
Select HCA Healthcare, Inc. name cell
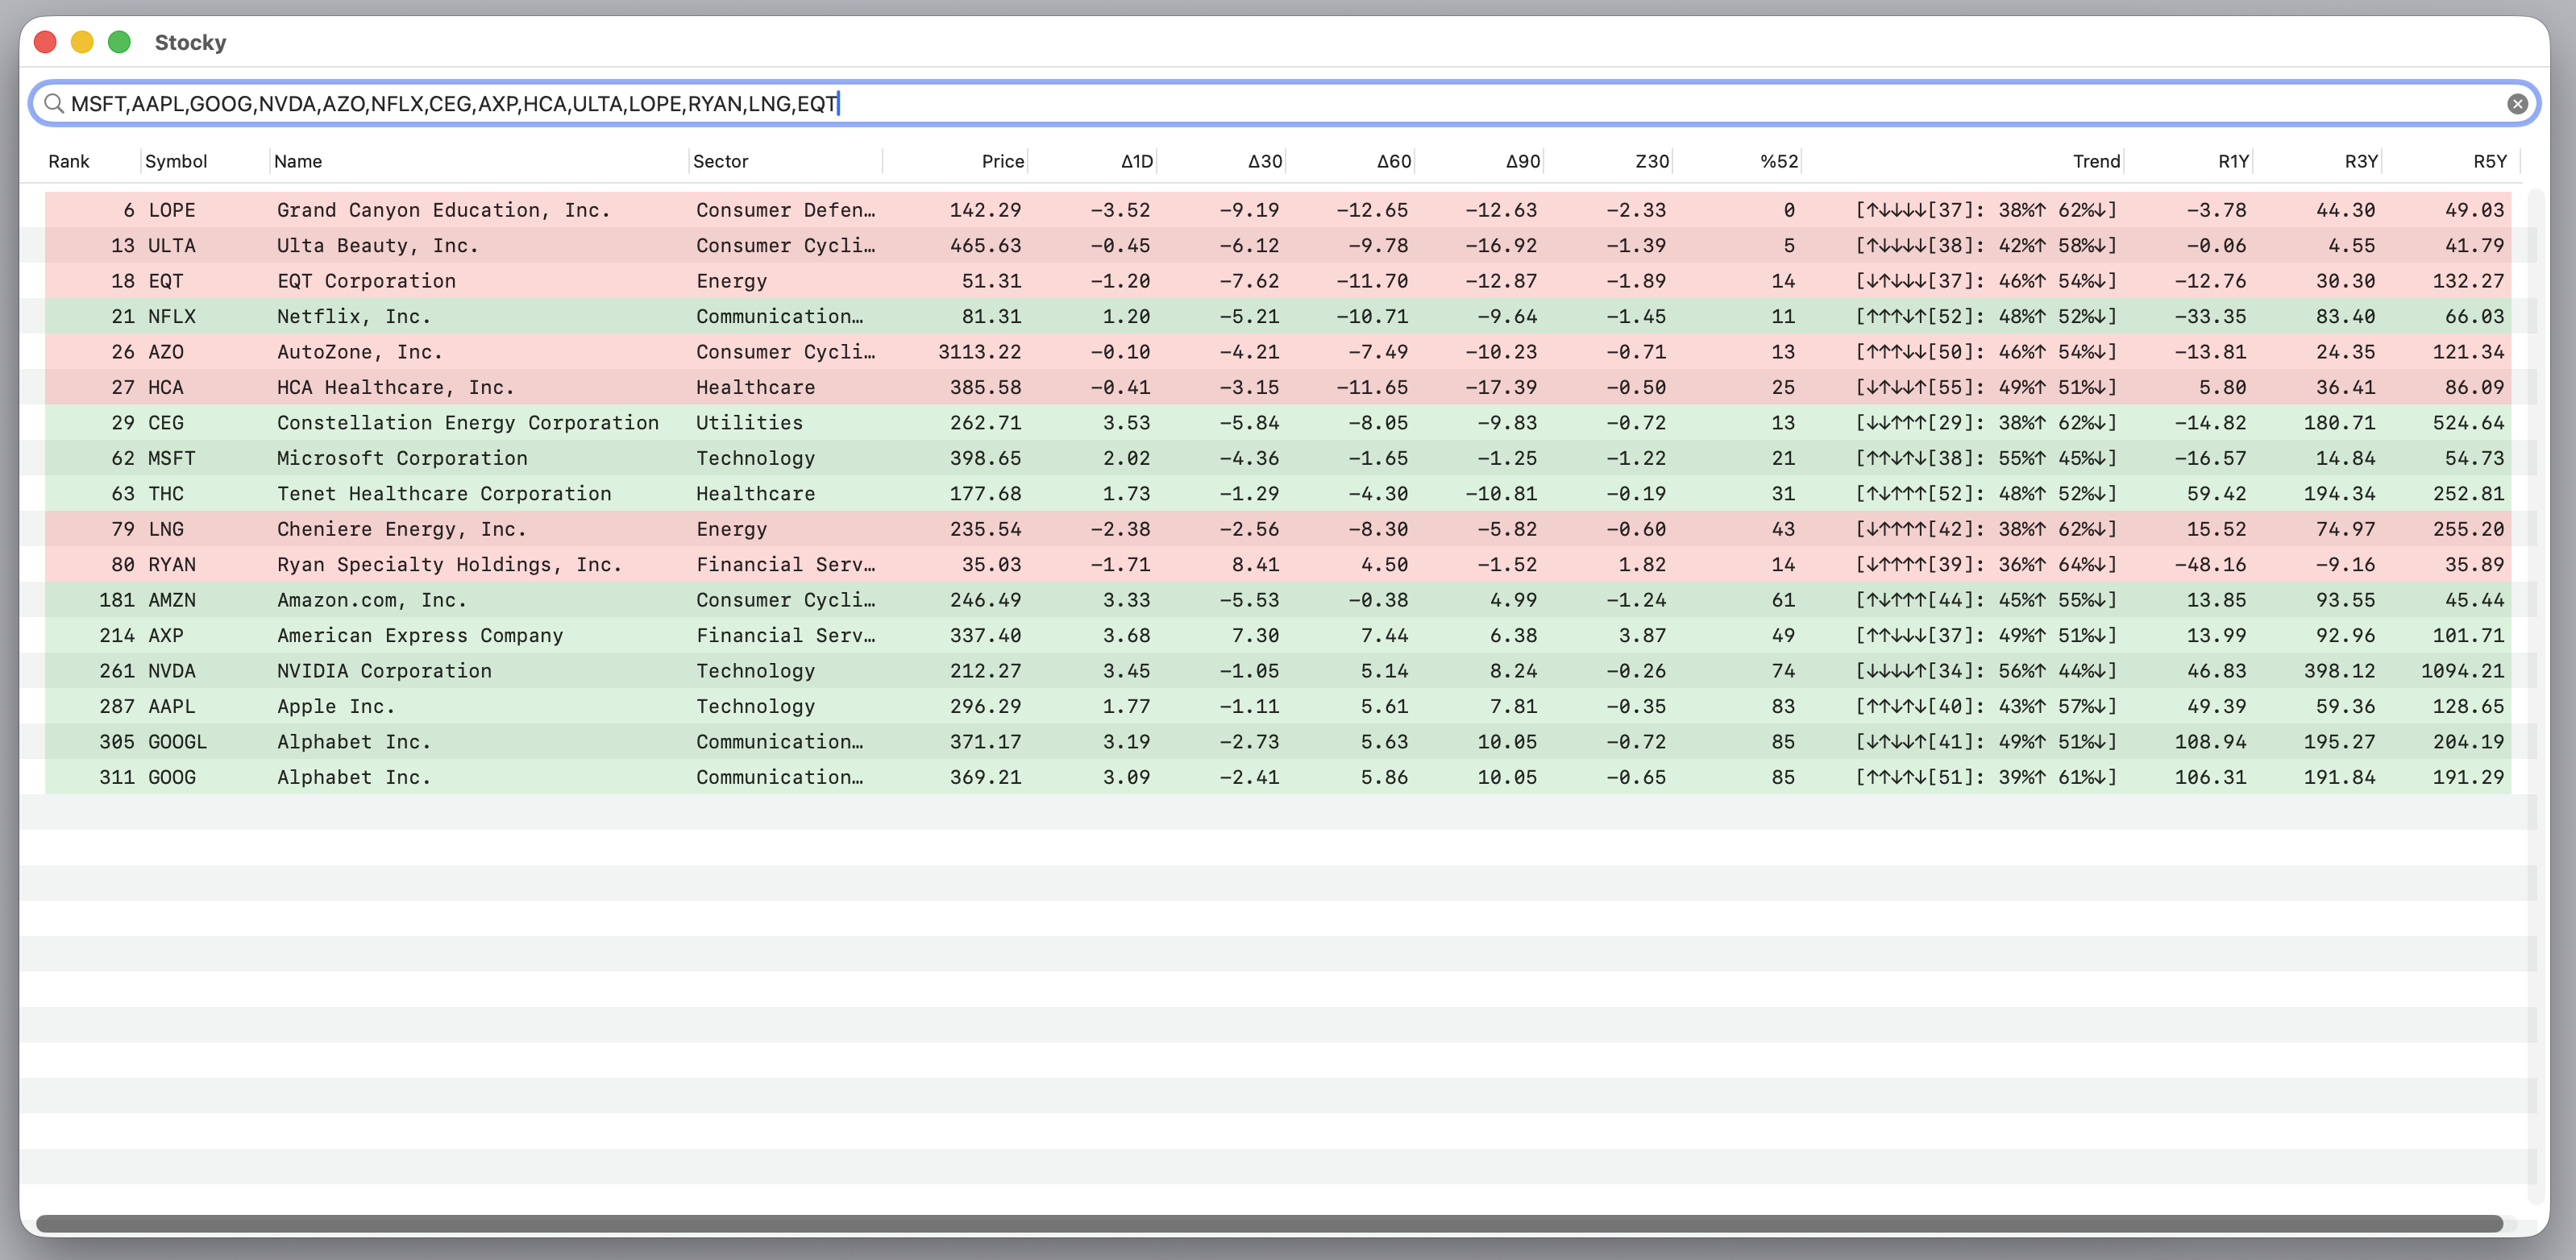click(x=396, y=388)
